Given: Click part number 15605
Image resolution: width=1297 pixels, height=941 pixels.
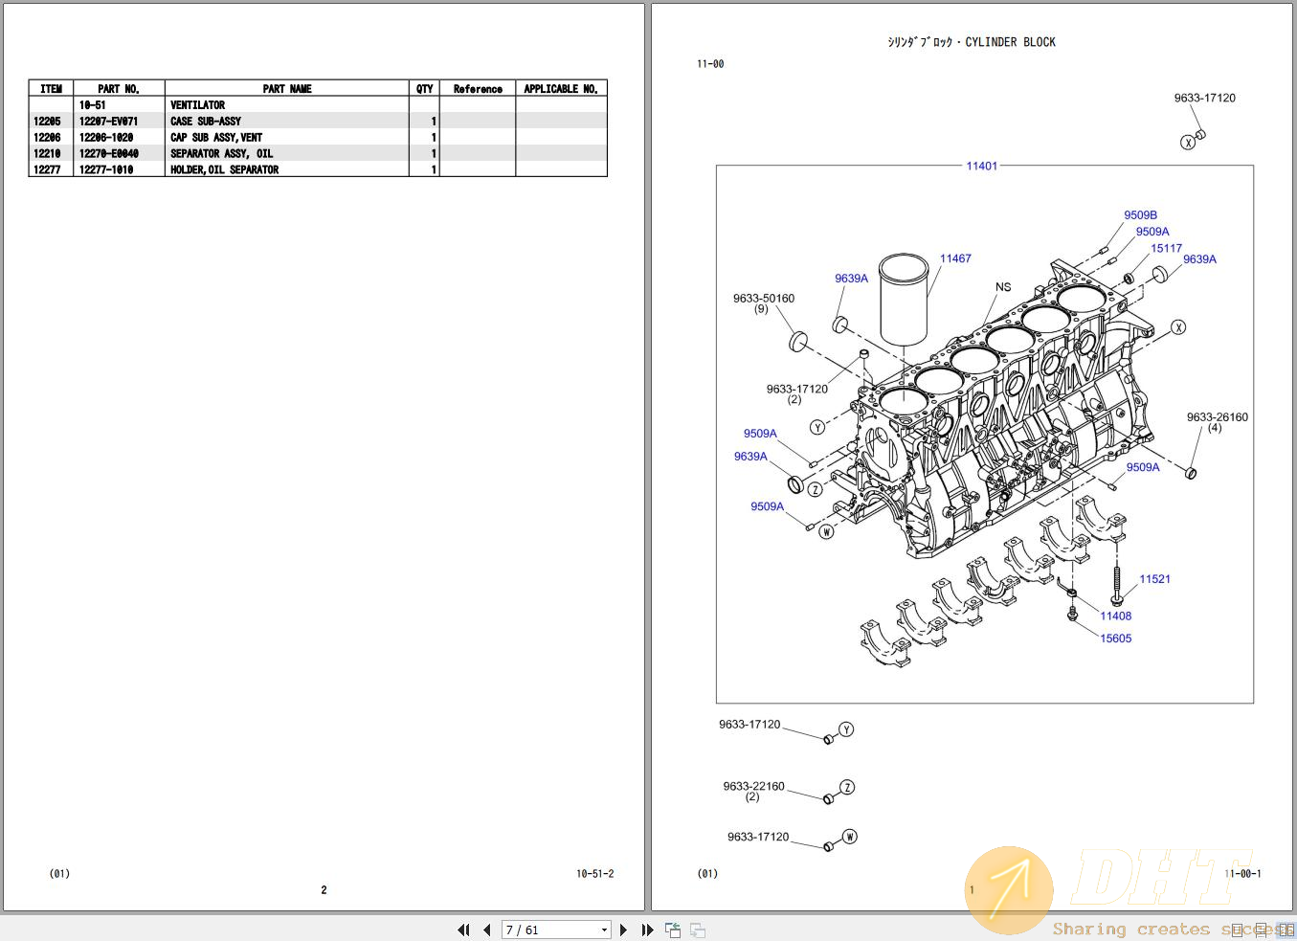Looking at the screenshot, I should click(1116, 639).
